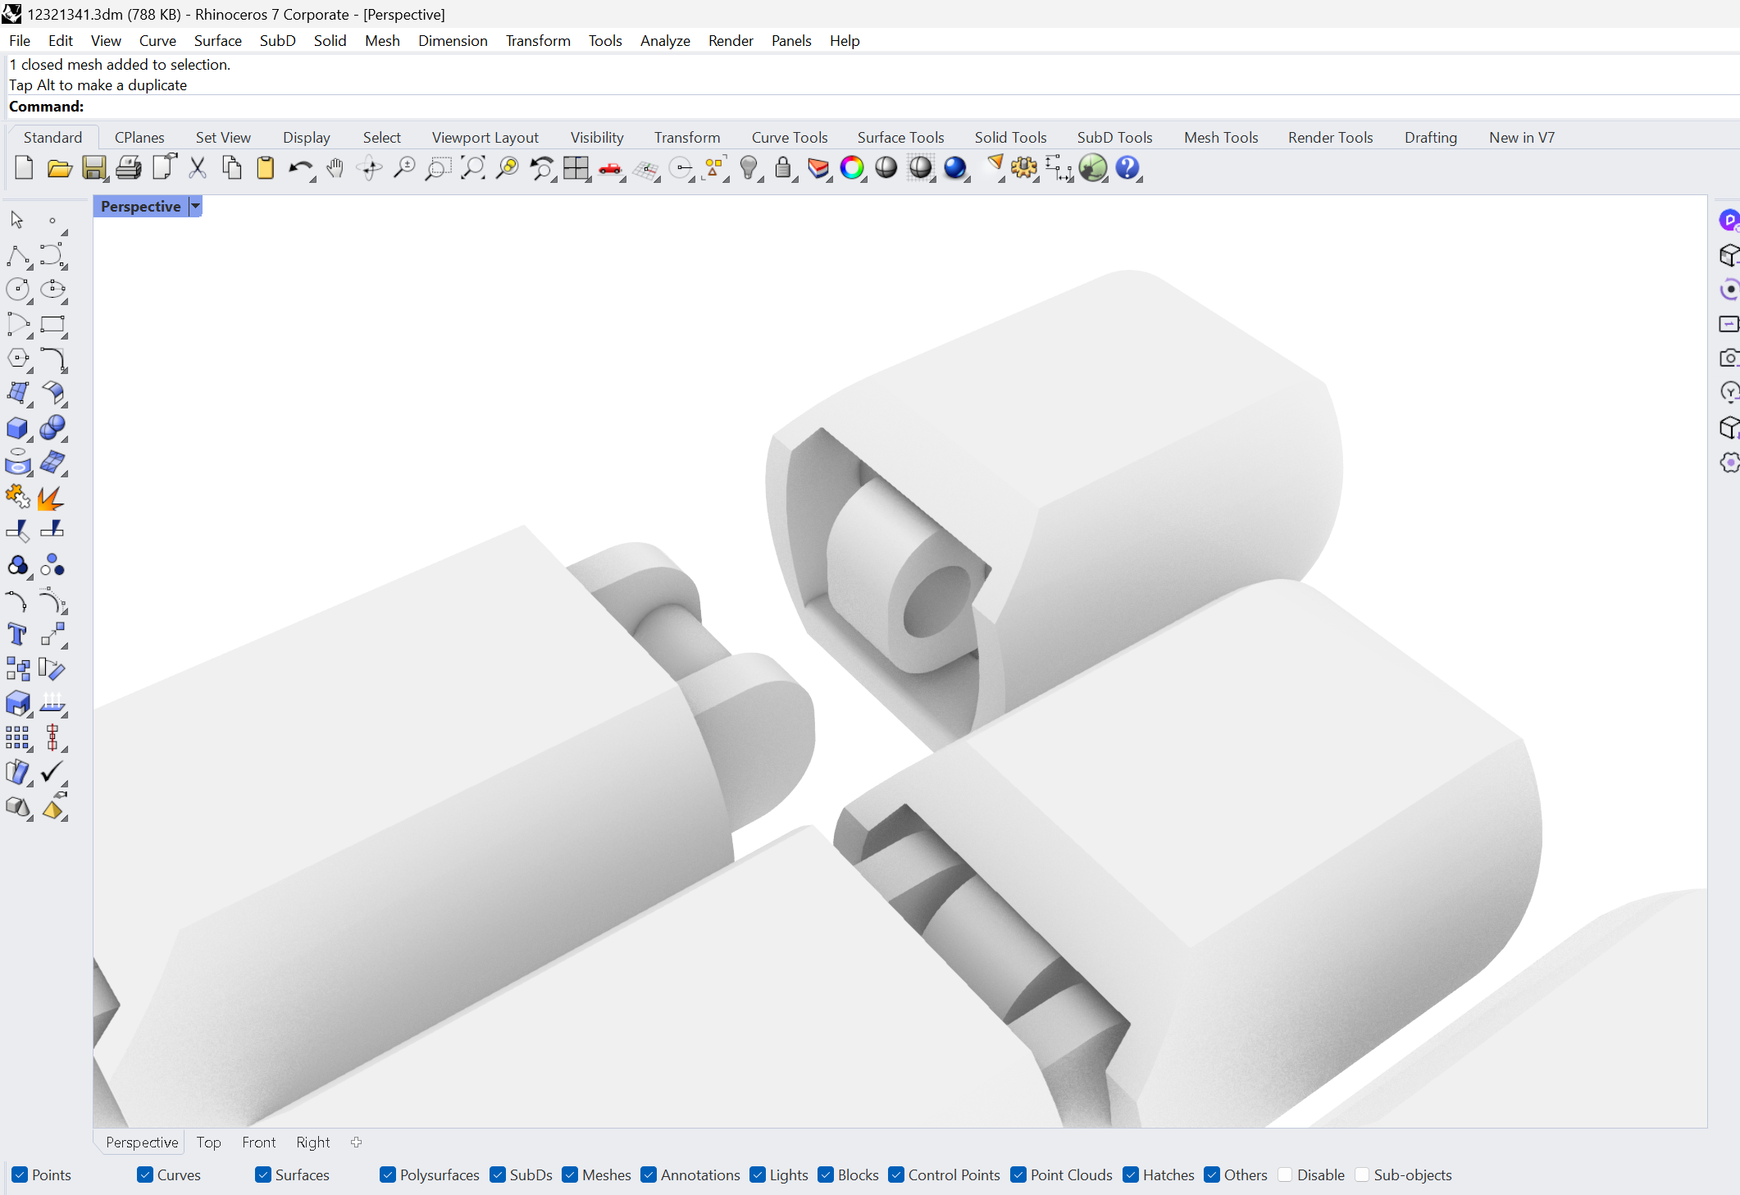Screen dimensions: 1740x1195
Task: Switch to the Top viewport tab
Action: tap(208, 1143)
